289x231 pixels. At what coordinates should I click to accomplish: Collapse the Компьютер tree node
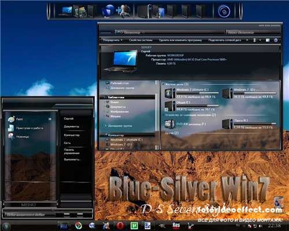[106, 135]
